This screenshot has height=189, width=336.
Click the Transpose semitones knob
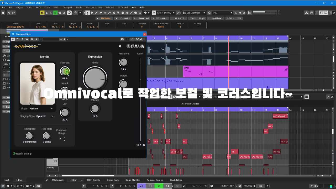(30, 136)
